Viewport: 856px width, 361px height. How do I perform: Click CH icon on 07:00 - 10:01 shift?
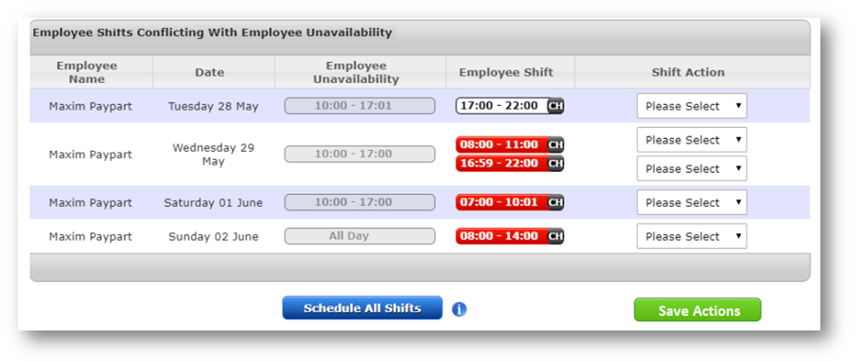tap(556, 203)
